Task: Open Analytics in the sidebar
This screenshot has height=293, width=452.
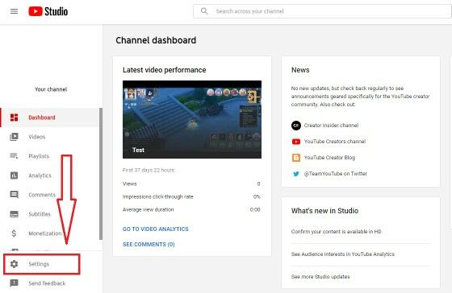Action: [40, 175]
